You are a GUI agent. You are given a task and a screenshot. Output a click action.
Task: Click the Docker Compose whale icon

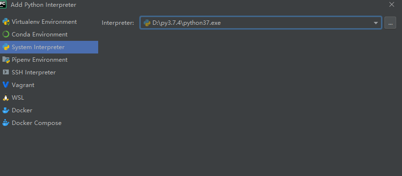click(x=6, y=123)
